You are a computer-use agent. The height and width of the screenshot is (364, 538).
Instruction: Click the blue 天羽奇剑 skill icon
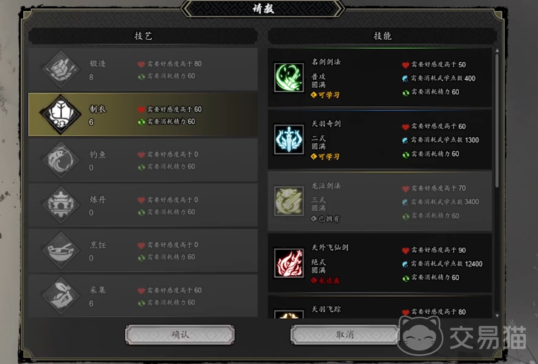click(289, 139)
